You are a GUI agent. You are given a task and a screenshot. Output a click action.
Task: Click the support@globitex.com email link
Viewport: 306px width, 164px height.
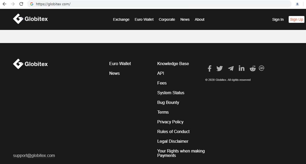point(34,156)
